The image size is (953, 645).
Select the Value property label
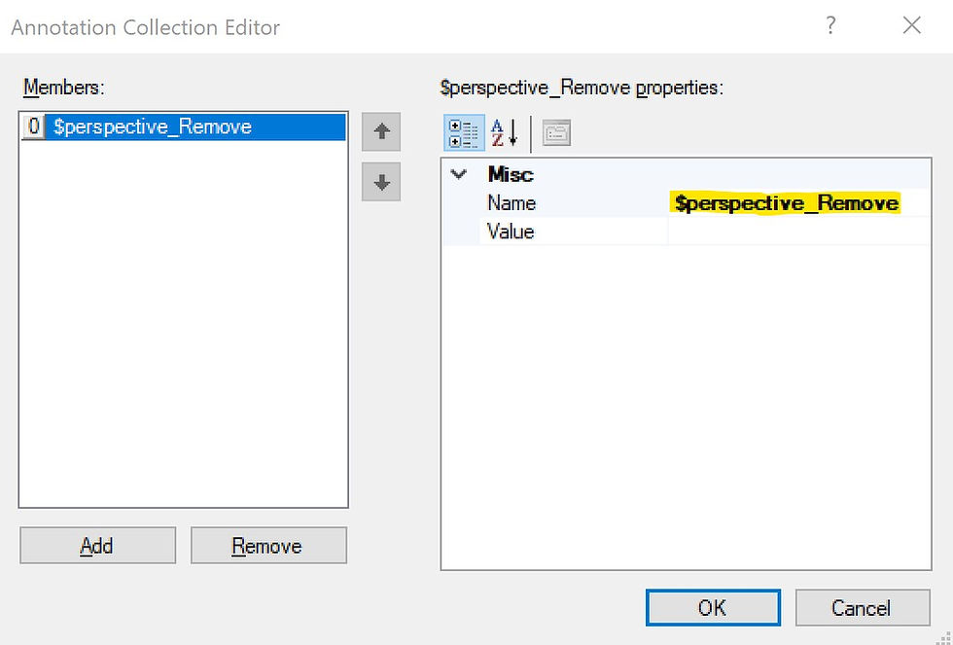pos(511,232)
